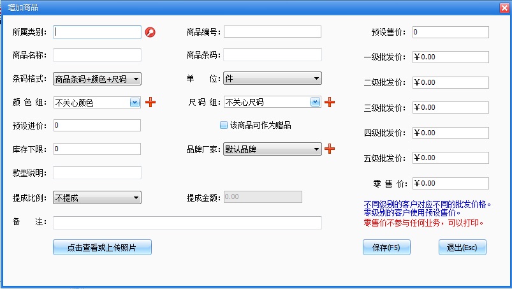Click the red plus next to 尺码组
Screen dimensions: 512x289
[330, 102]
